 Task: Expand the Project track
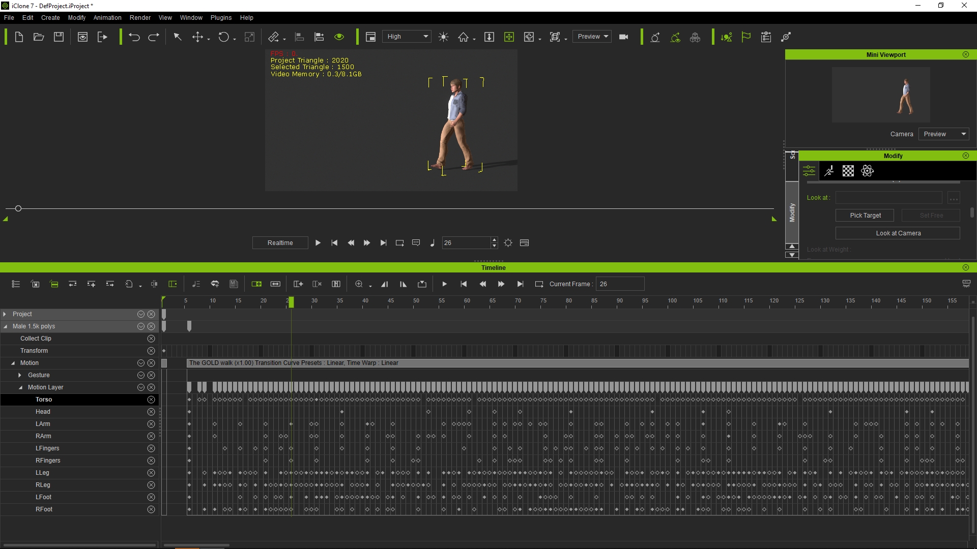5,314
